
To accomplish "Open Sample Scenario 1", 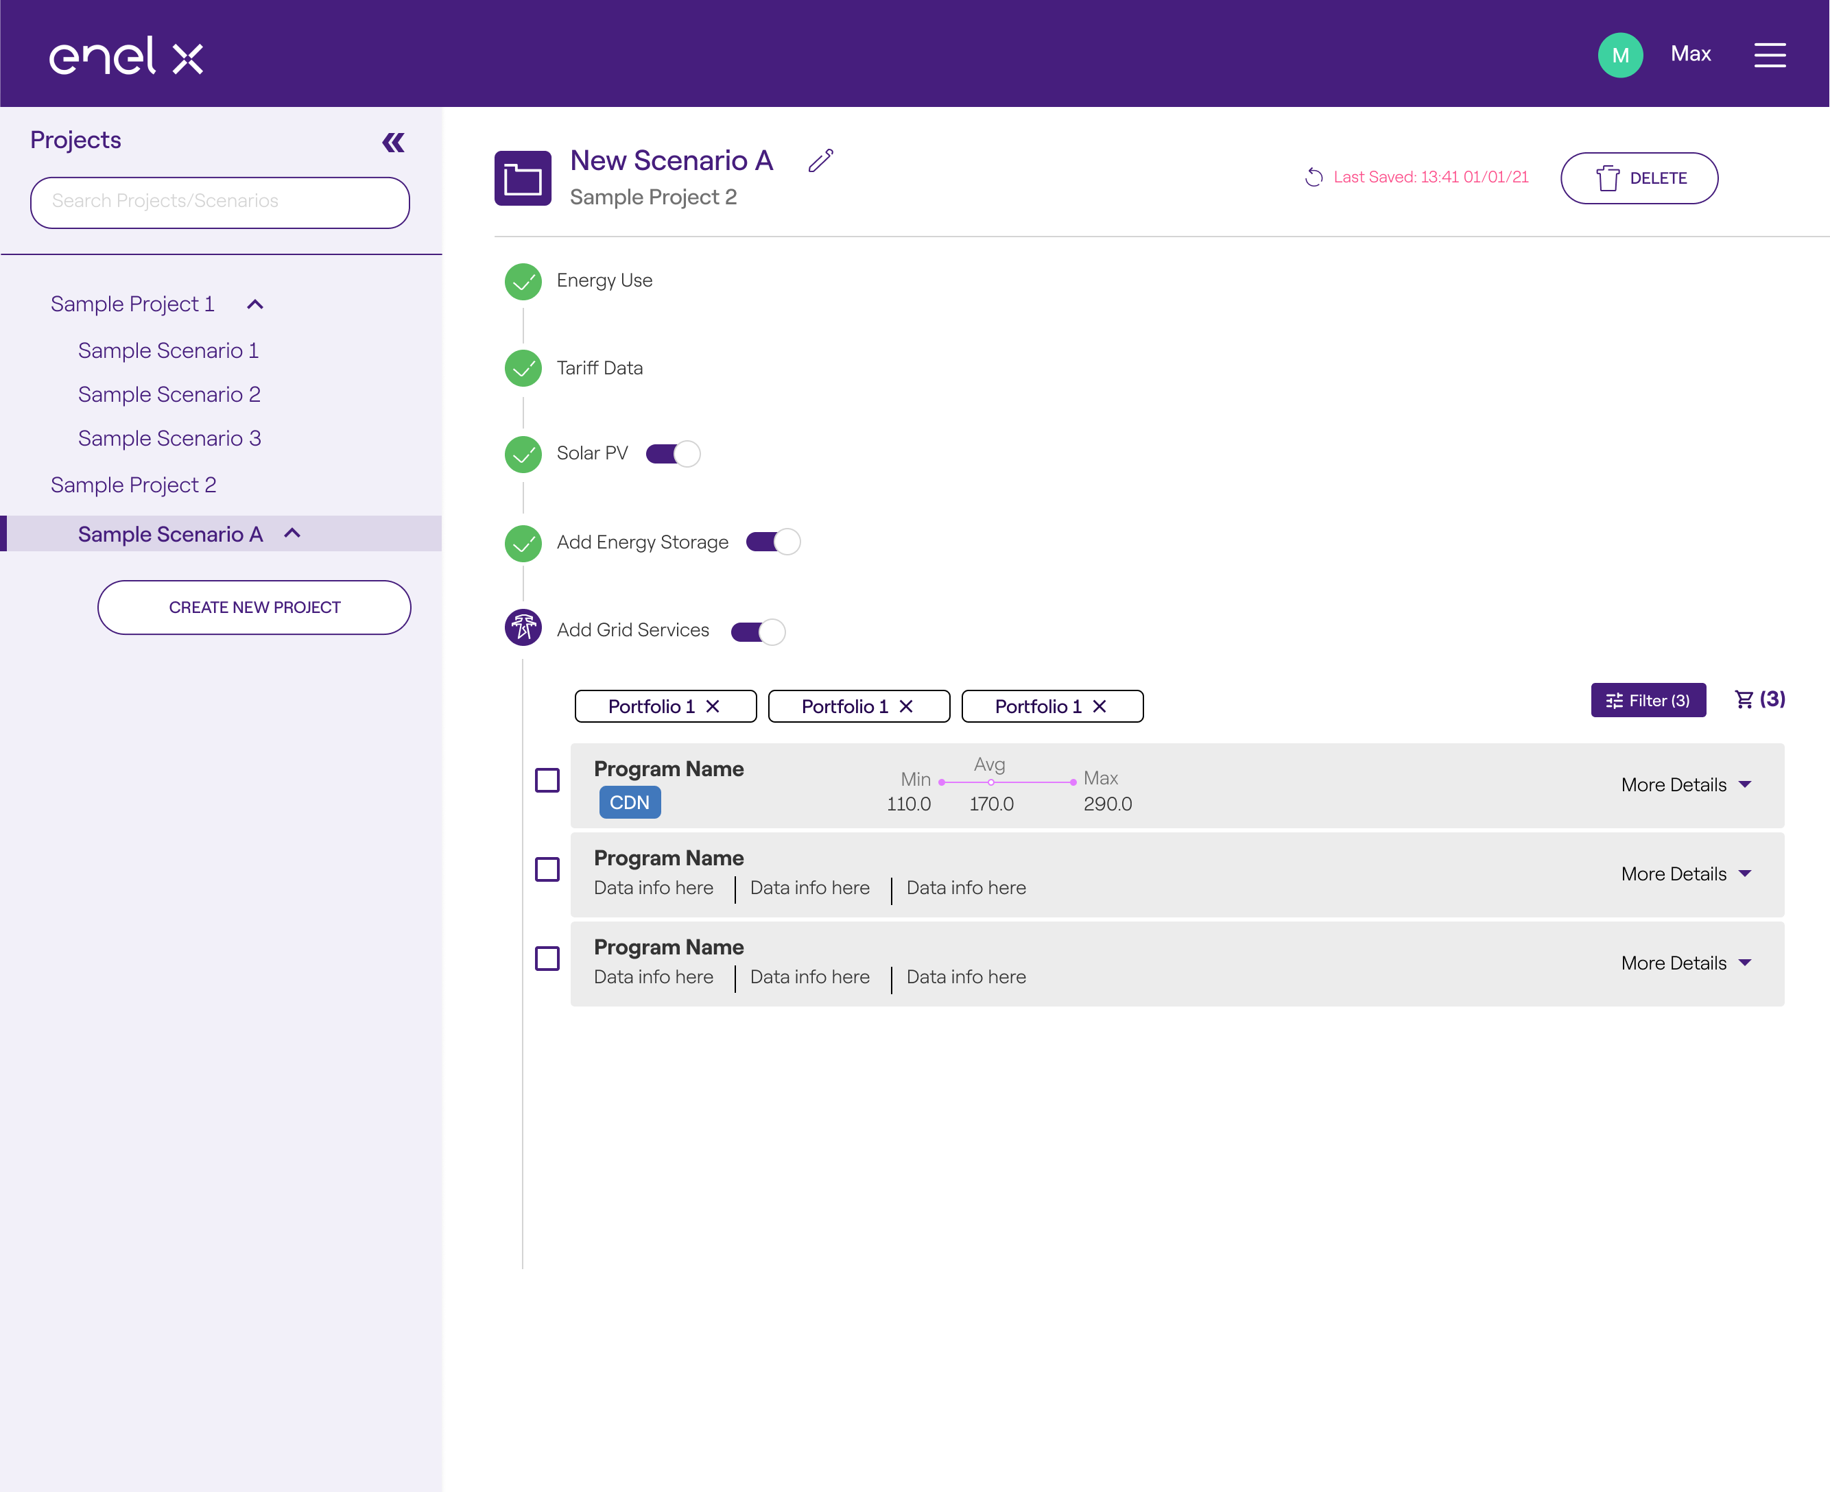I will click(x=169, y=350).
